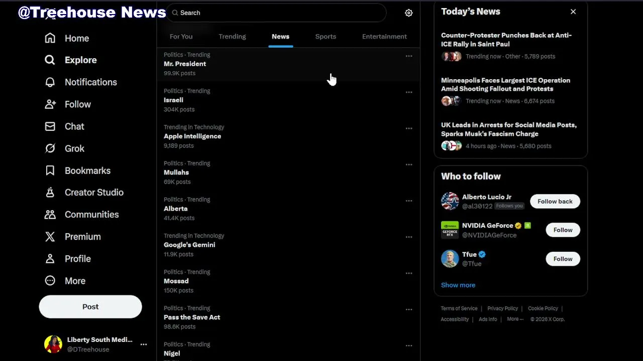Click the Premium X logo icon
Viewport: 643px width, 361px height.
[50, 237]
